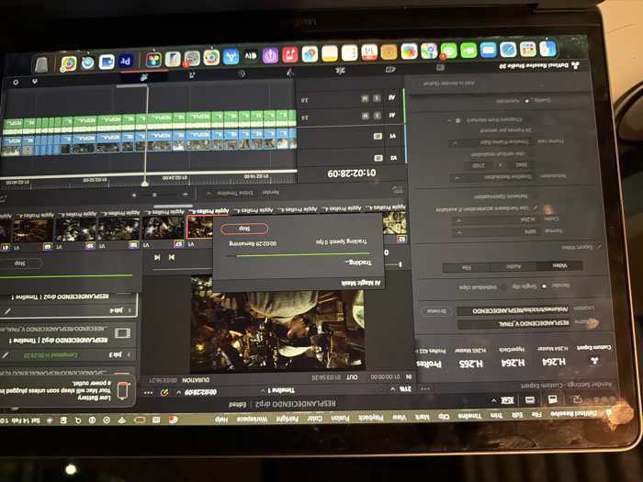Open the Render Entire Timeline dropdown
This screenshot has width=643, height=482.
[231, 193]
